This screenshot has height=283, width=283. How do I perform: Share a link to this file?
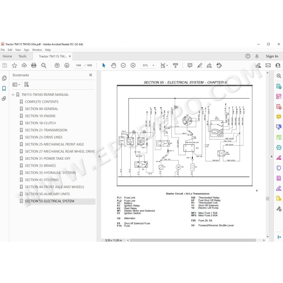(258, 65)
